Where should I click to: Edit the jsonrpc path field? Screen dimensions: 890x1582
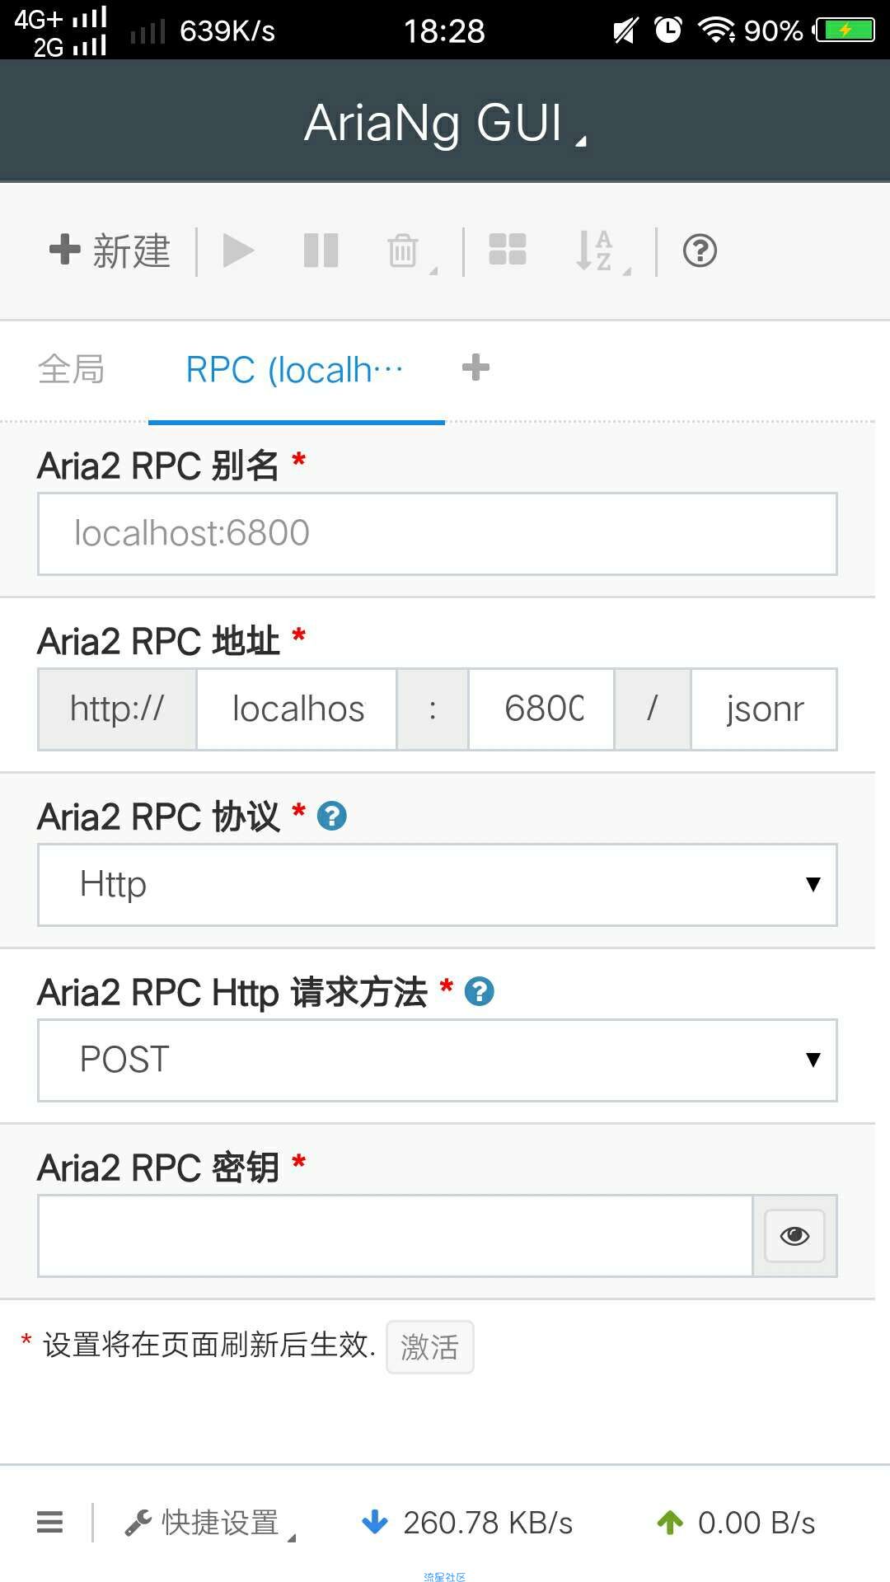click(764, 709)
